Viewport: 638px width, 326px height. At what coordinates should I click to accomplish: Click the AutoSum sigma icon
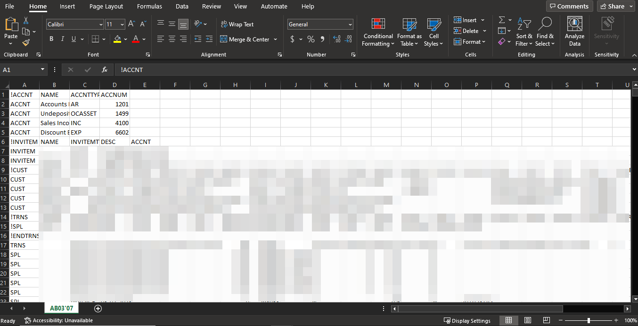502,20
